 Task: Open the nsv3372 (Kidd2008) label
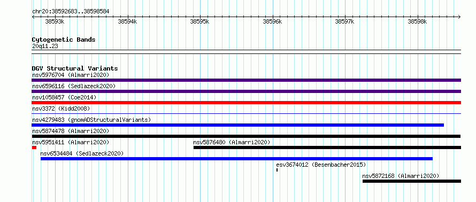point(61,108)
